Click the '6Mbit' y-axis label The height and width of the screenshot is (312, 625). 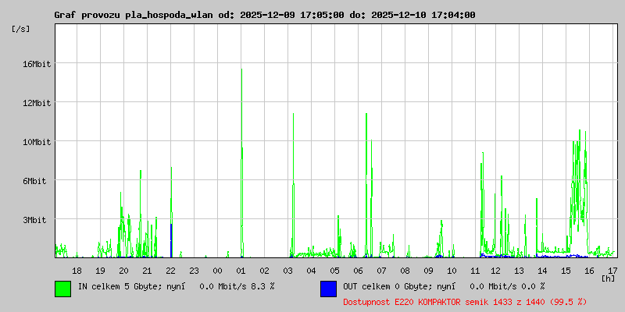click(34, 181)
